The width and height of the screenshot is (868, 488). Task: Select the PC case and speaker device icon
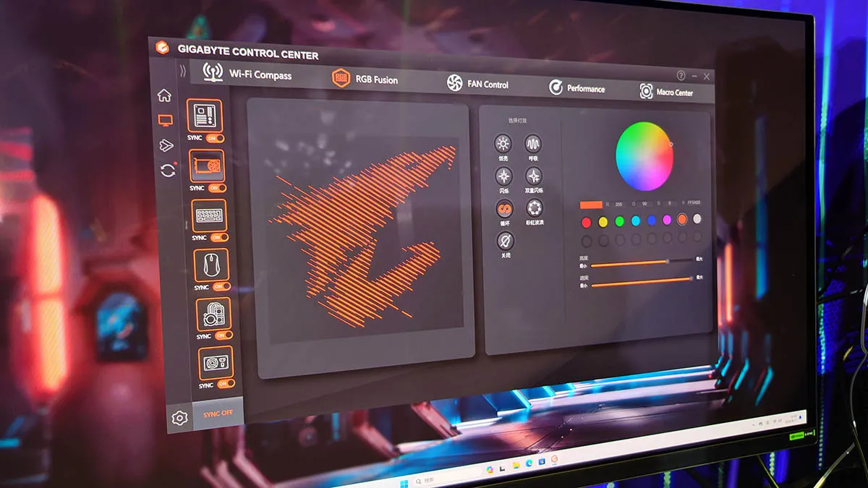tap(214, 314)
